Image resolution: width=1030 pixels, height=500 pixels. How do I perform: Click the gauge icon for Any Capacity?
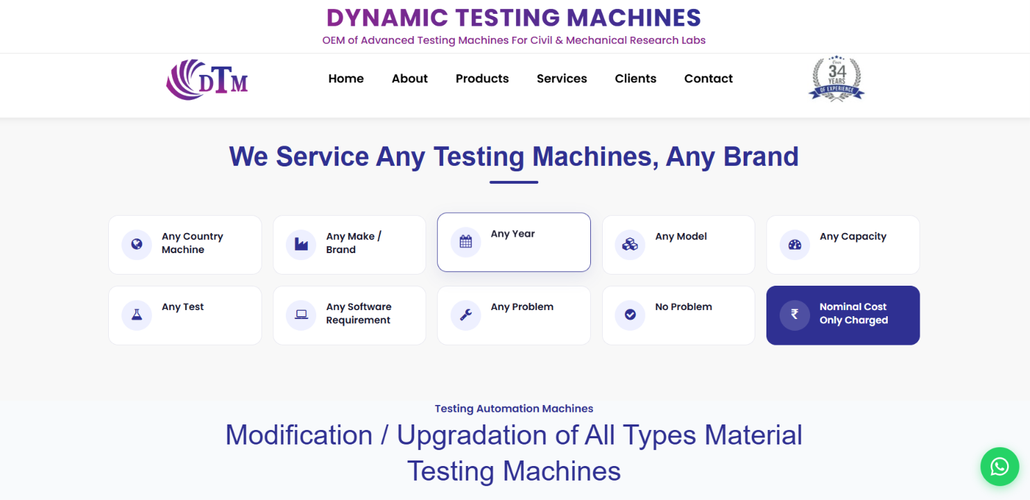(795, 244)
